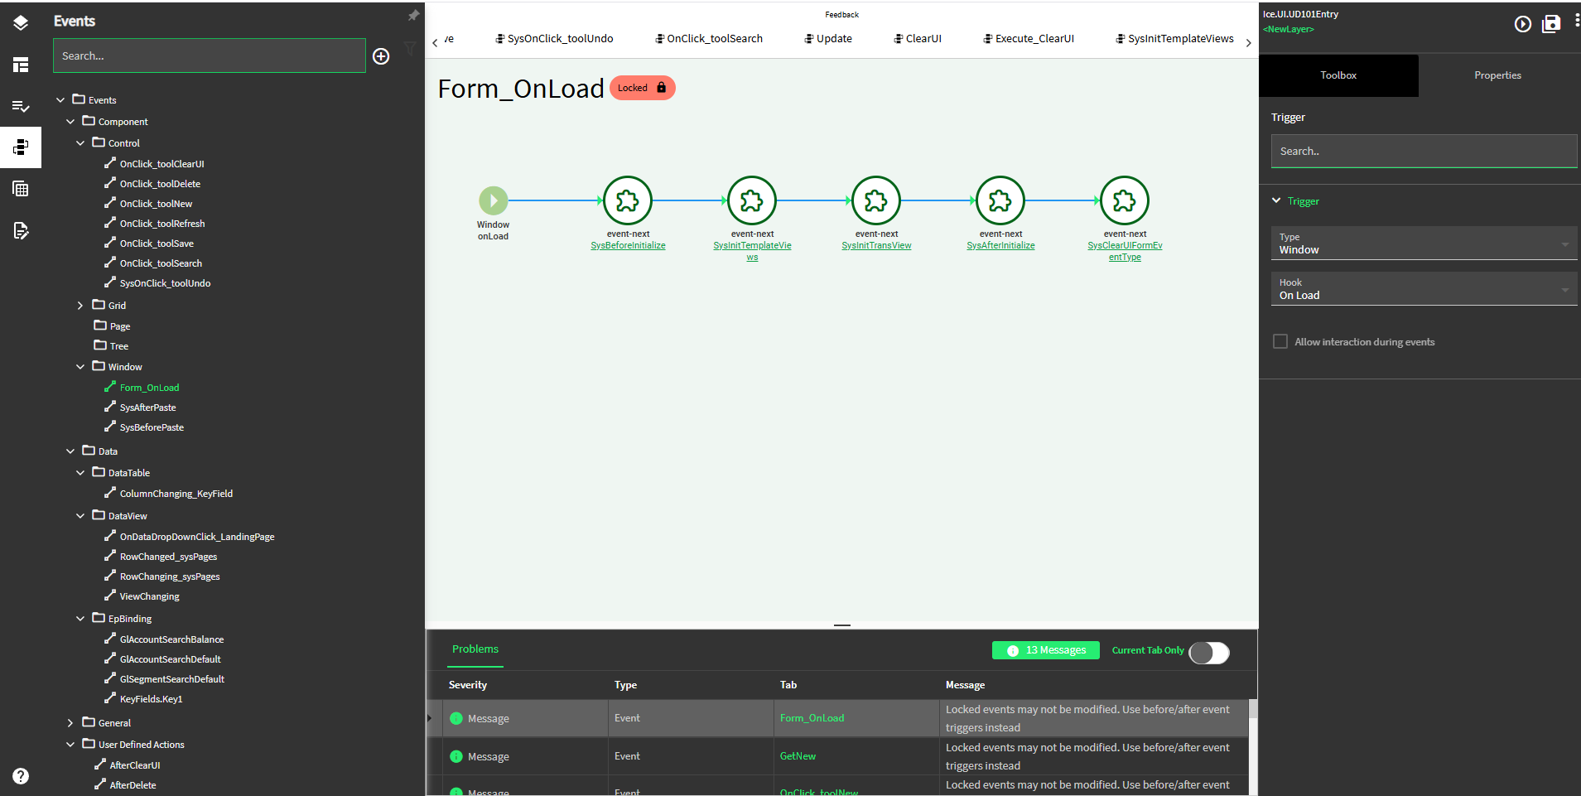Open the SysInitTransView link
Viewport: 1581px width, 796px height.
876,246
